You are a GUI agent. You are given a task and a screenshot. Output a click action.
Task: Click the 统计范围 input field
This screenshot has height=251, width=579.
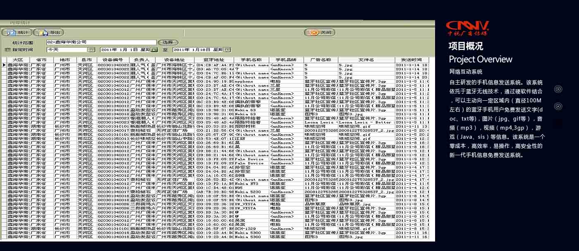(x=101, y=43)
